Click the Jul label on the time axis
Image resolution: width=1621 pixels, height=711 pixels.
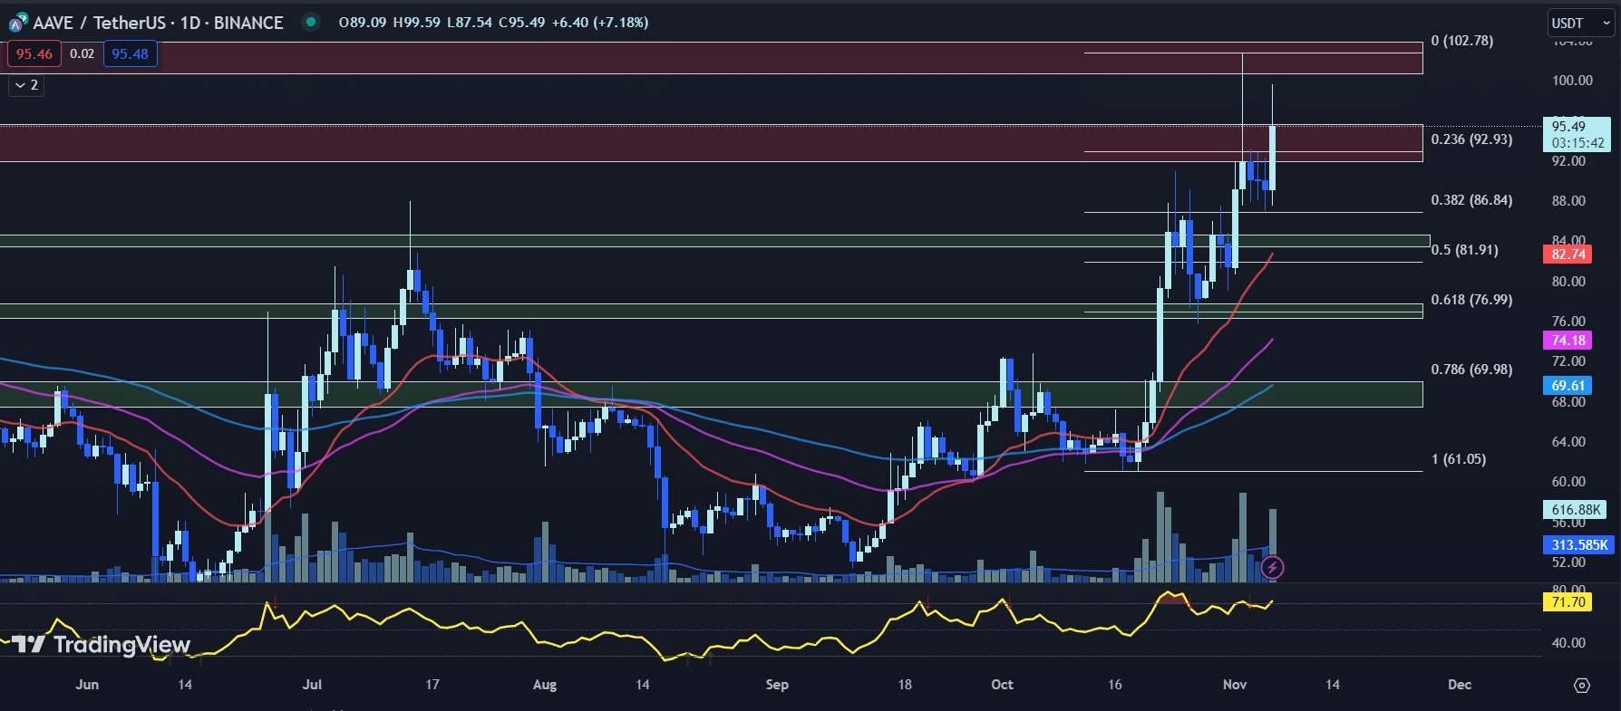pyautogui.click(x=312, y=685)
